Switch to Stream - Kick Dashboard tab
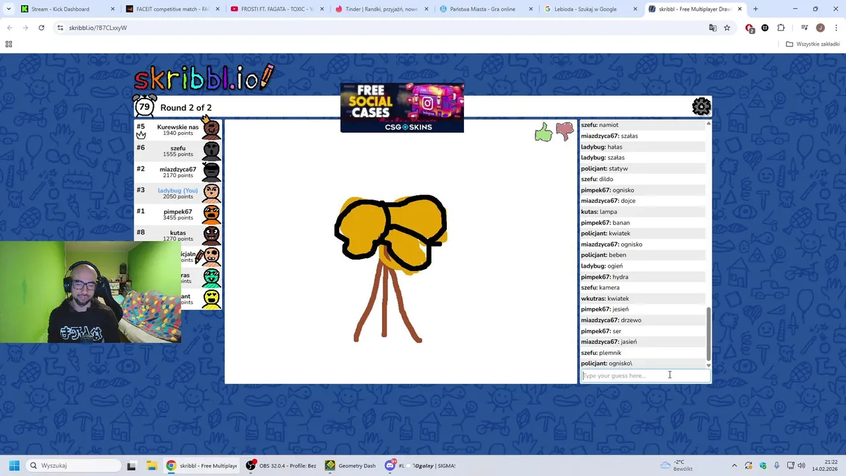The width and height of the screenshot is (846, 476). 67,9
